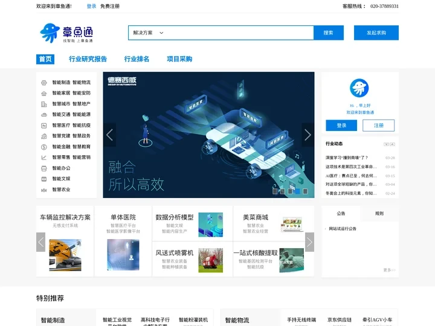Click the party-building icon beside 智慧党建

tap(44, 136)
